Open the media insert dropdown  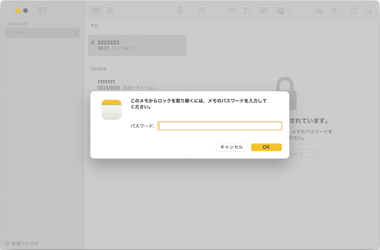click(x=283, y=10)
